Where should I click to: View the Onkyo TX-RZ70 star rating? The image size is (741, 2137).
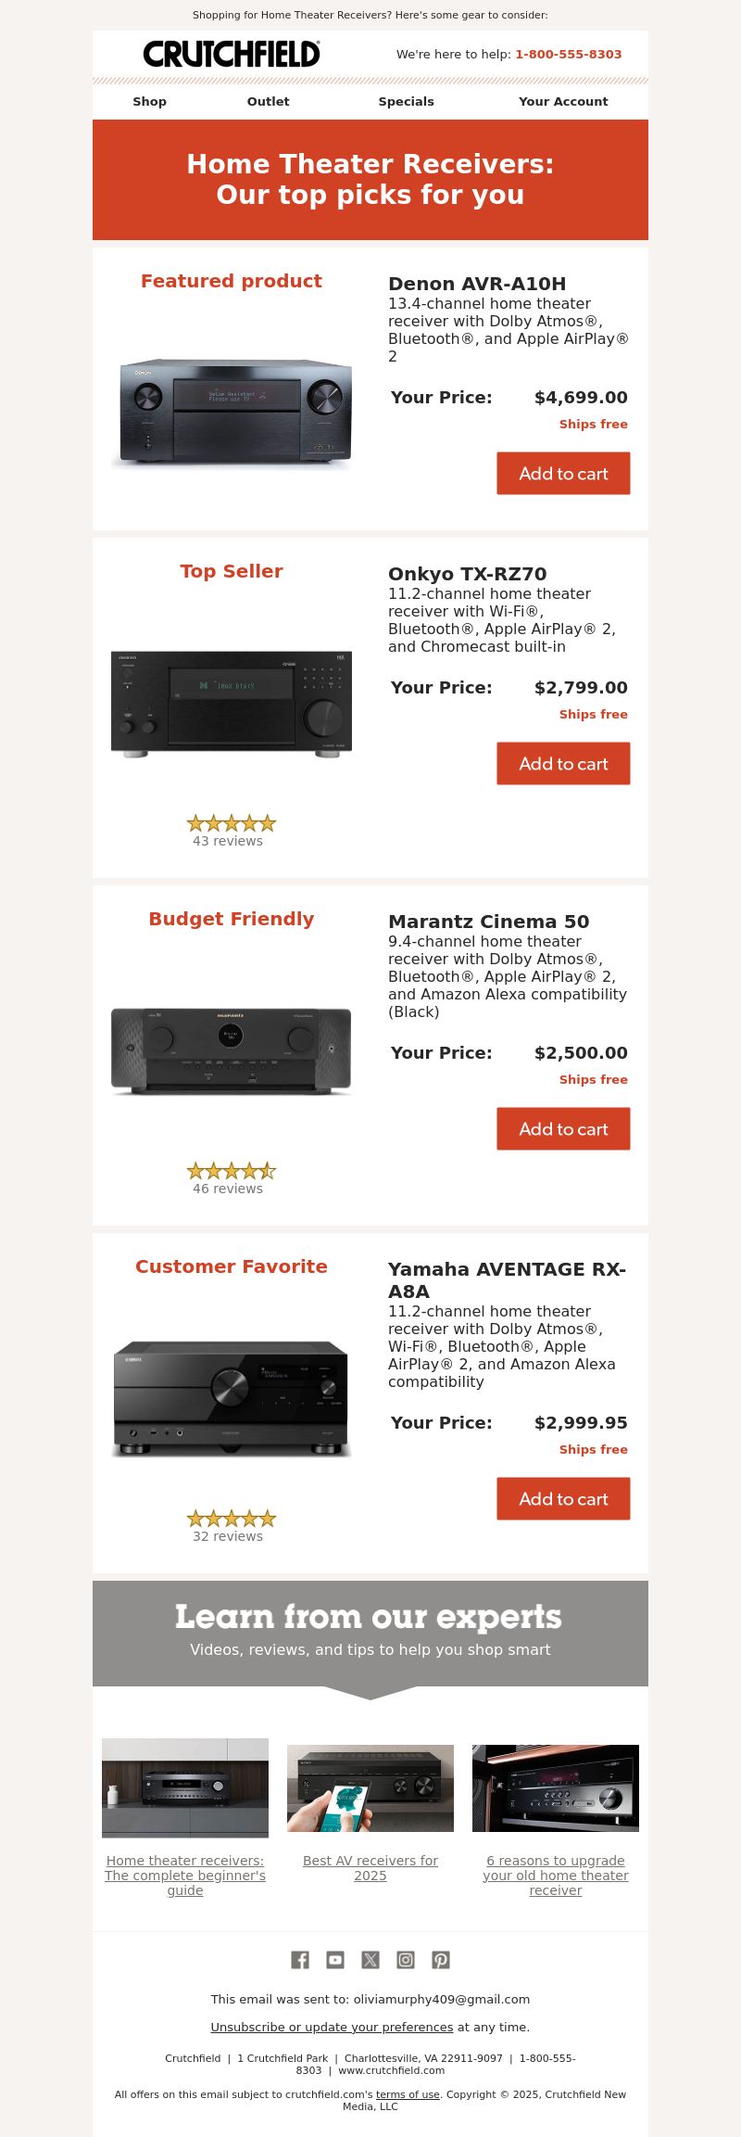[x=232, y=822]
